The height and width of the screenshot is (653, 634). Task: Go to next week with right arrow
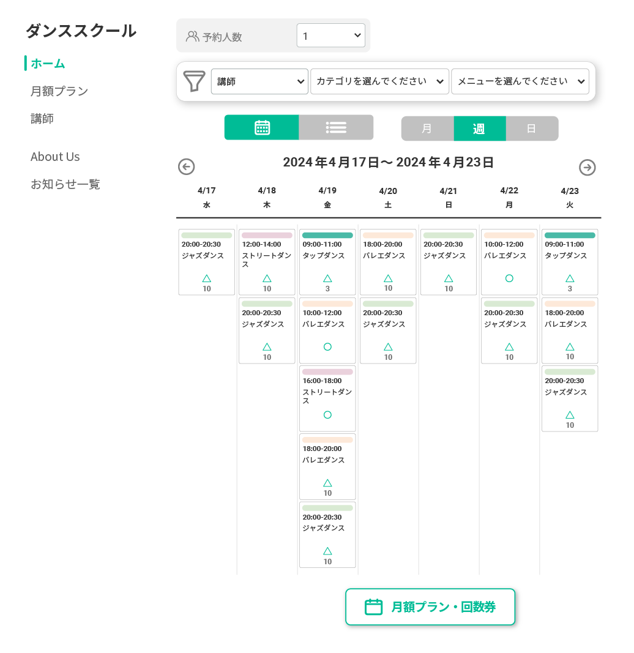[587, 168]
